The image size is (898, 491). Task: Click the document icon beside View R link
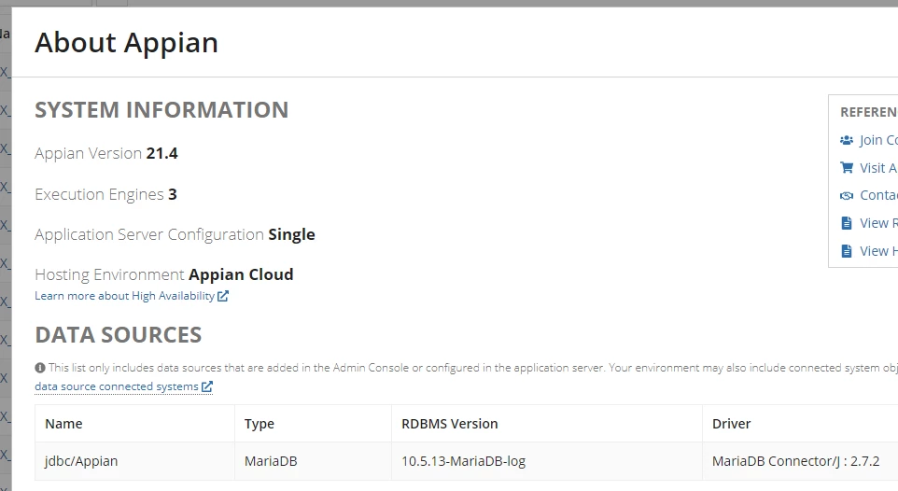point(847,223)
